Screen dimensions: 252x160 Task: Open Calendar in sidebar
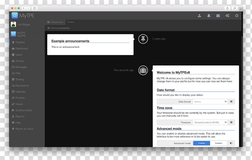pos(19,92)
